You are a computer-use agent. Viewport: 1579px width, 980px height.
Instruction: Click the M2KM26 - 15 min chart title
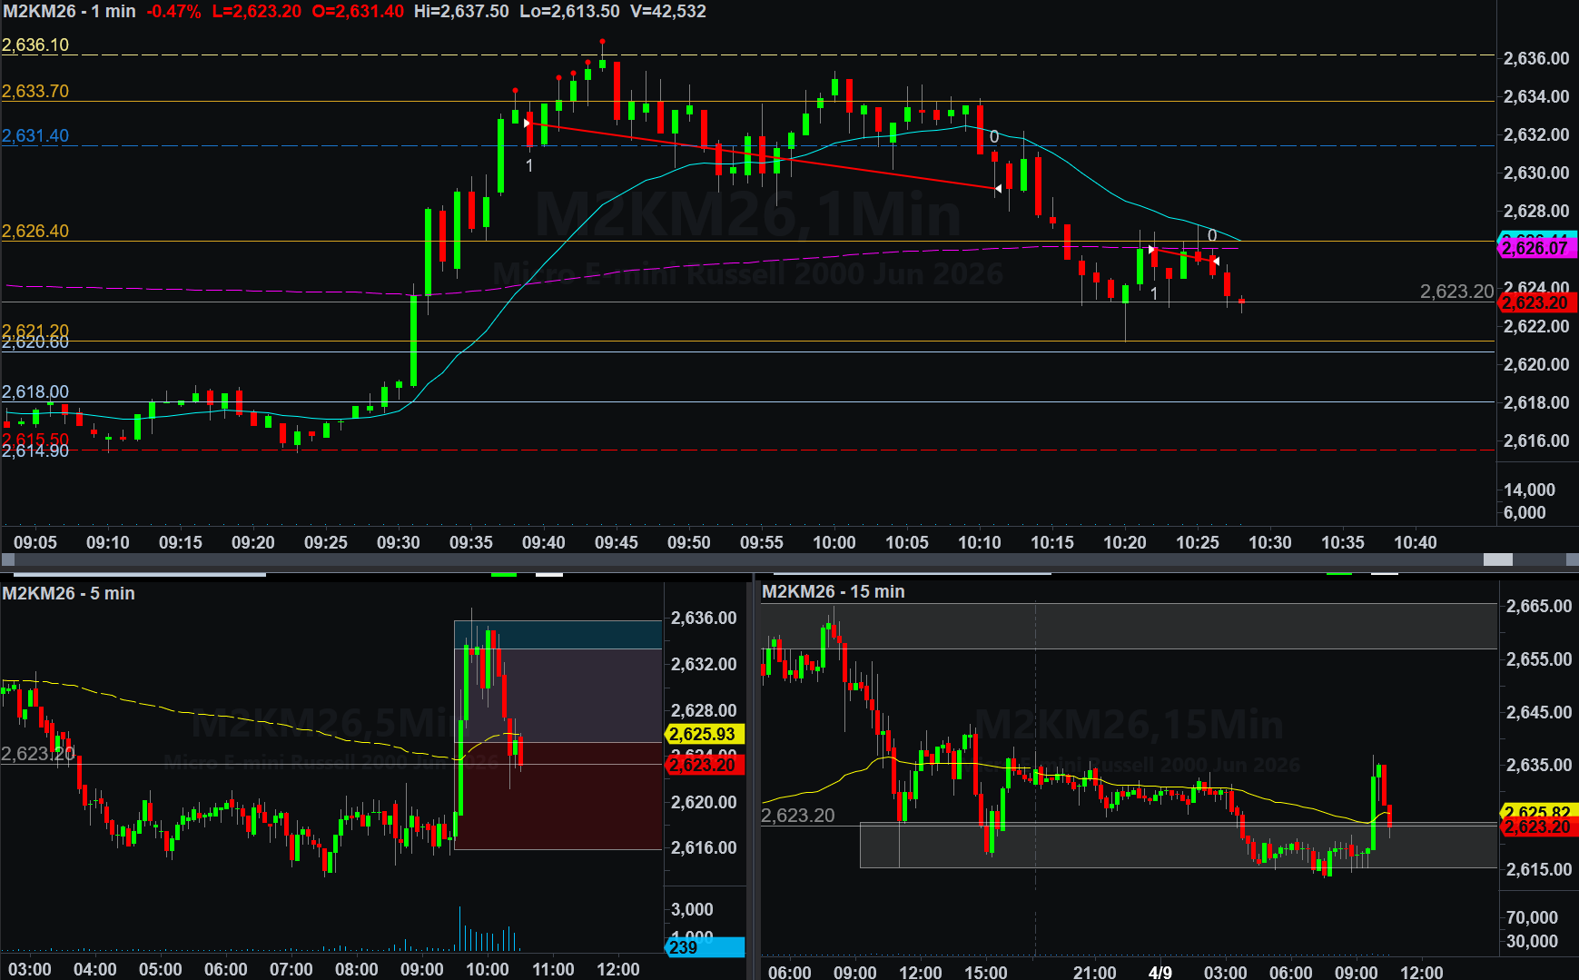[x=833, y=591]
